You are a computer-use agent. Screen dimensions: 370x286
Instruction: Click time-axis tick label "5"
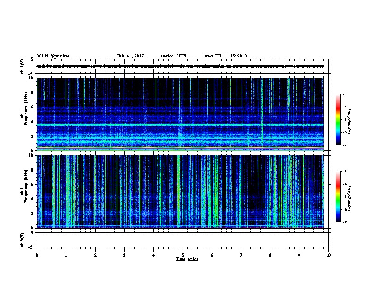click(183, 255)
